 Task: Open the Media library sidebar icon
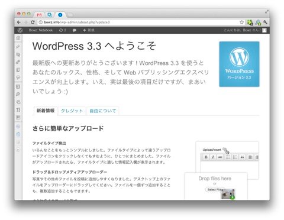click(18, 54)
